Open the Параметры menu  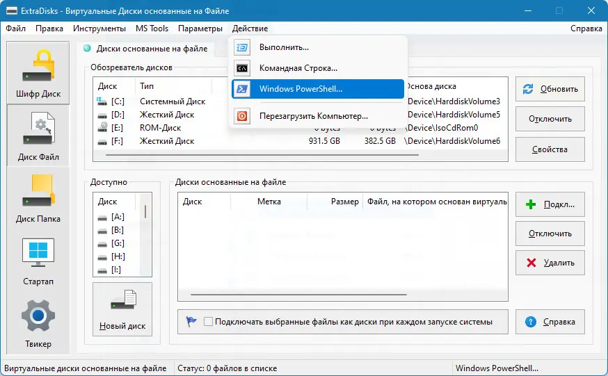[200, 28]
